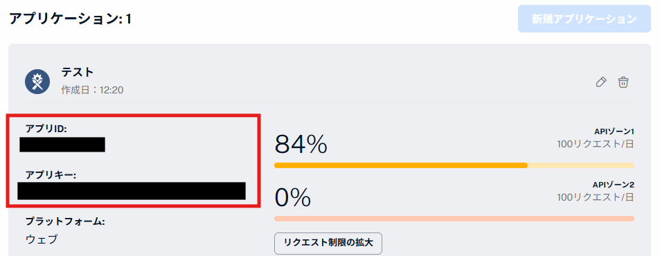Click the APIゾーン1 orange progress bar
Screen dimensions: 660x256
[454, 165]
